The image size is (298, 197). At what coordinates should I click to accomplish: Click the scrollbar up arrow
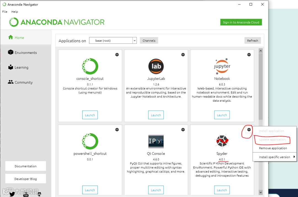click(x=260, y=51)
